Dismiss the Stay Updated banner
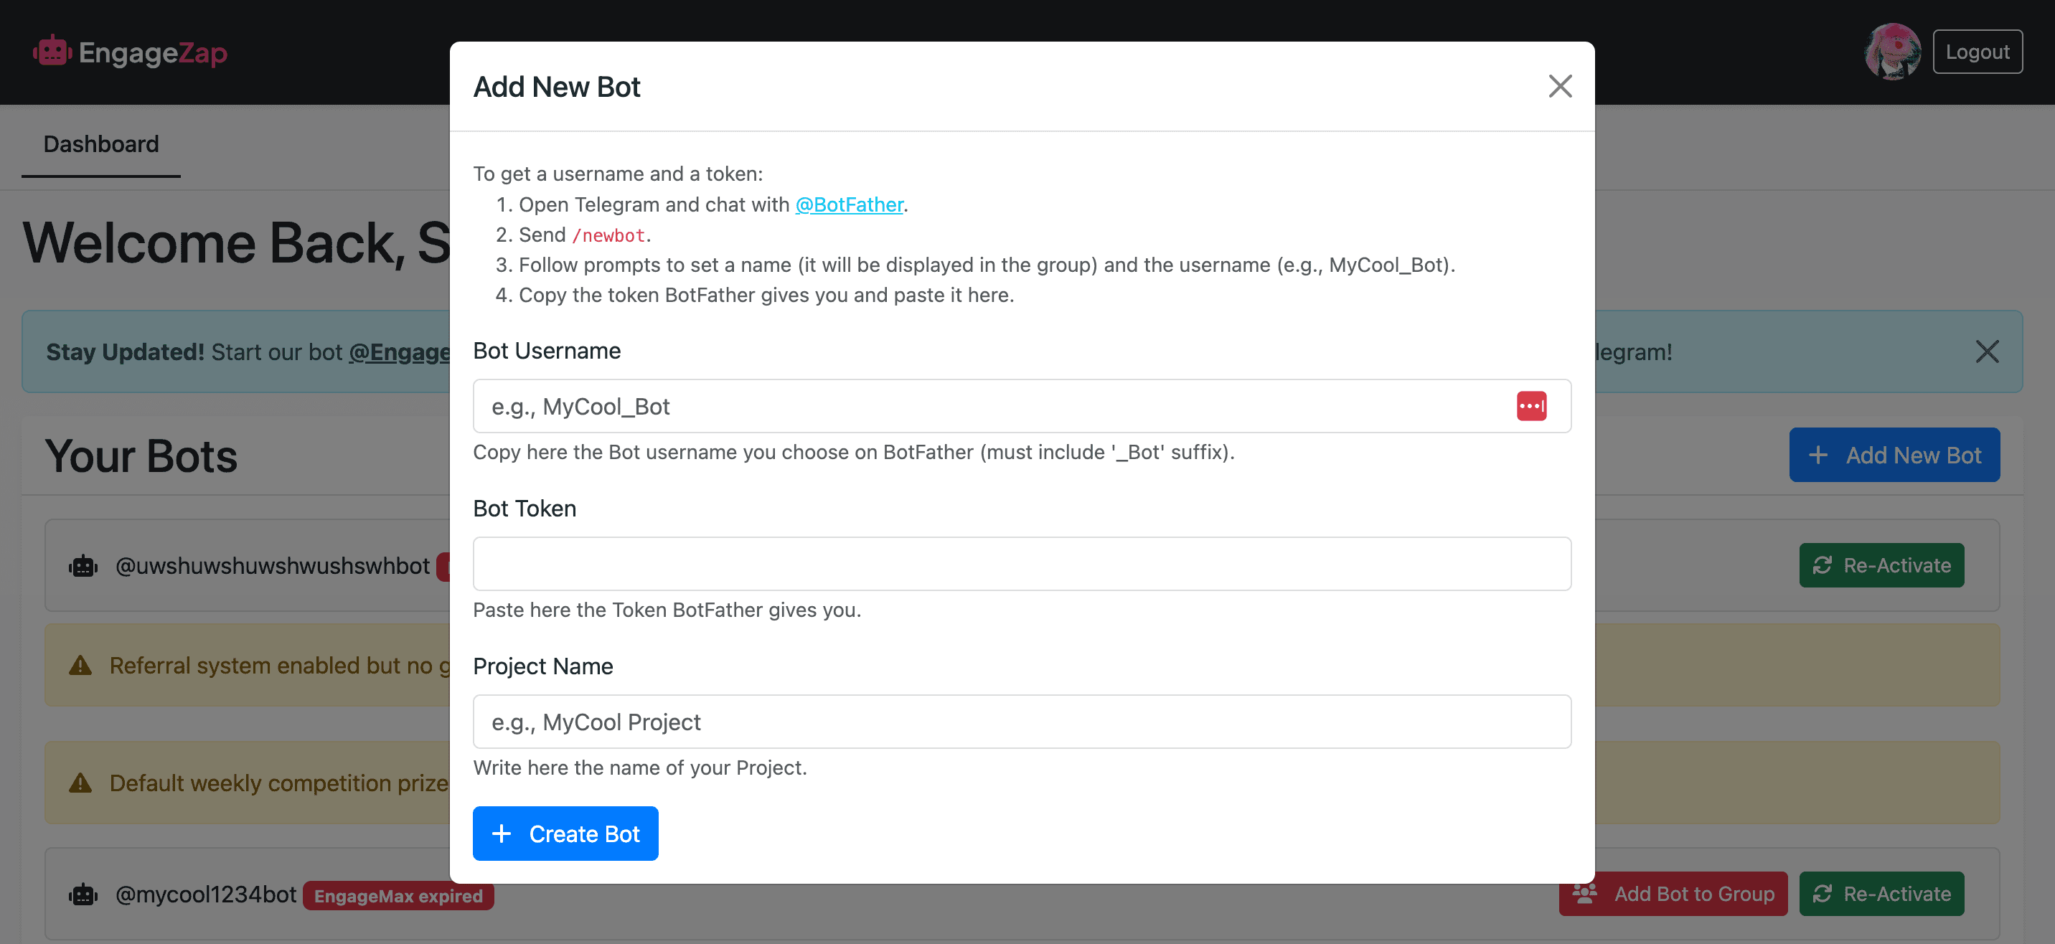Viewport: 2055px width, 944px height. click(1986, 351)
